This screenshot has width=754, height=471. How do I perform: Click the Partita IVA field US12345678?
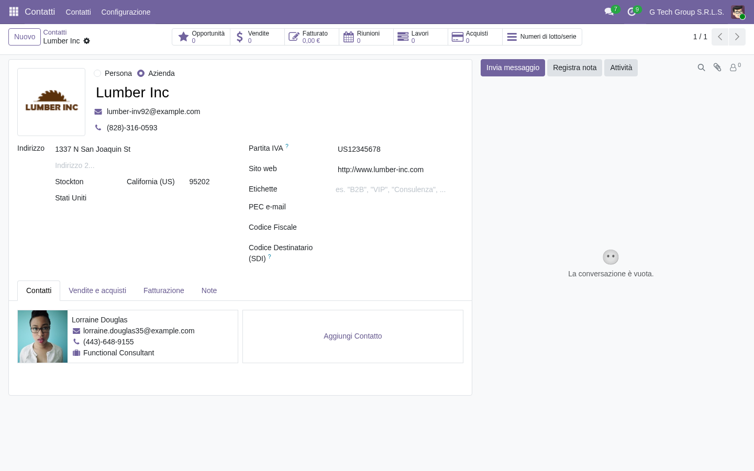pyautogui.click(x=400, y=149)
